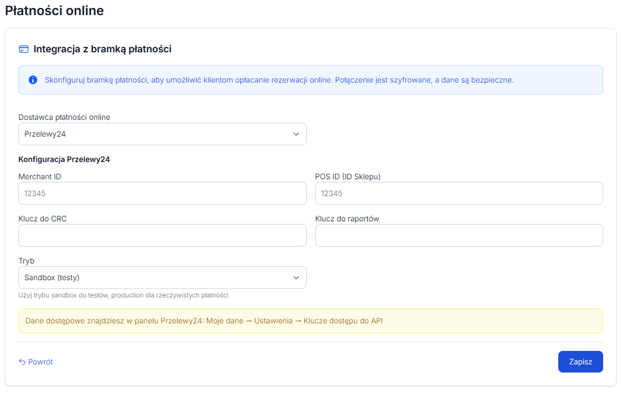Image resolution: width=622 pixels, height=393 pixels.
Task: Open the Tryb dropdown showing Sandbox (testy)
Action: pyautogui.click(x=162, y=278)
